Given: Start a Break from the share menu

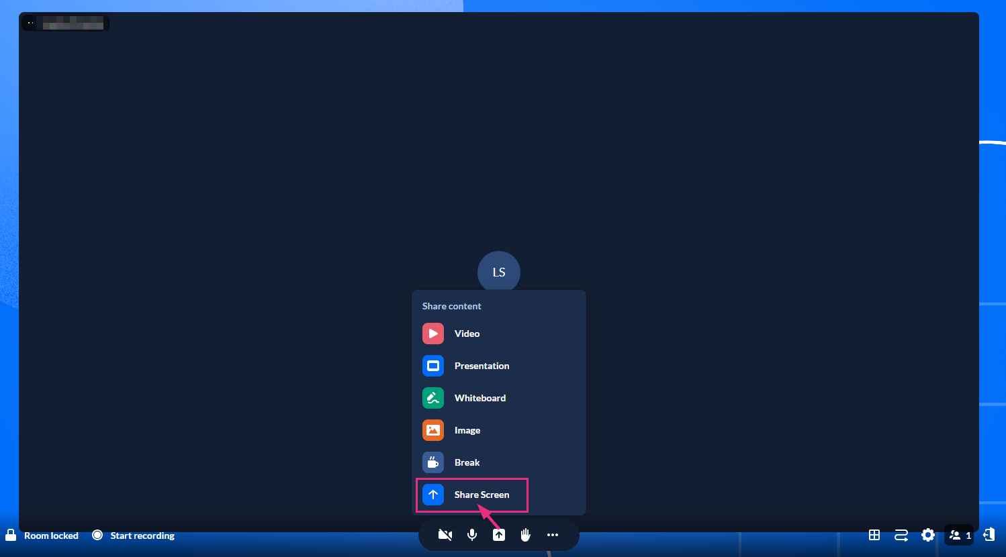Looking at the screenshot, I should point(499,462).
